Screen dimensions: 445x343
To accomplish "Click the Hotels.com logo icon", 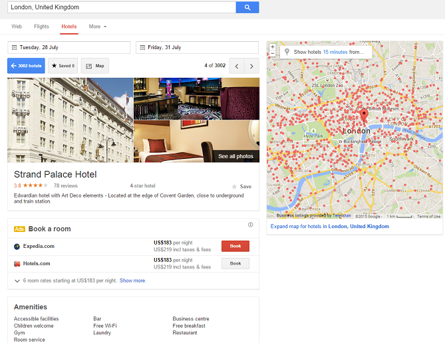I will click(x=17, y=264).
